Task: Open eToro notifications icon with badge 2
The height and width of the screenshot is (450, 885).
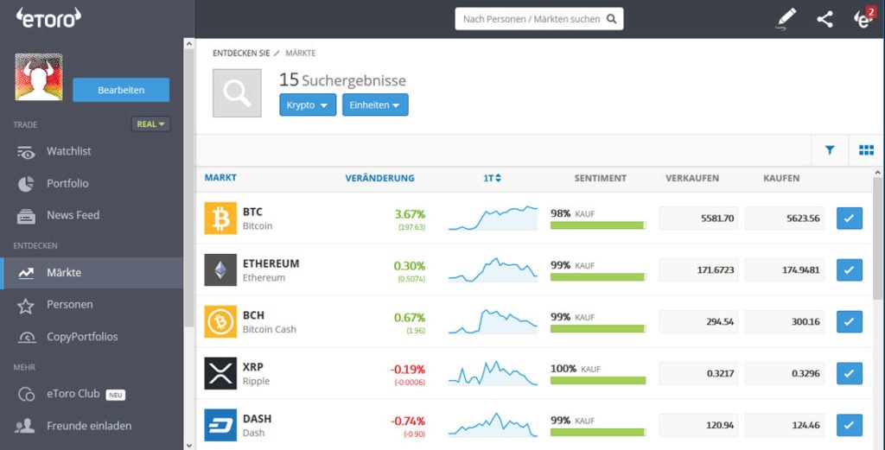Action: [x=863, y=19]
